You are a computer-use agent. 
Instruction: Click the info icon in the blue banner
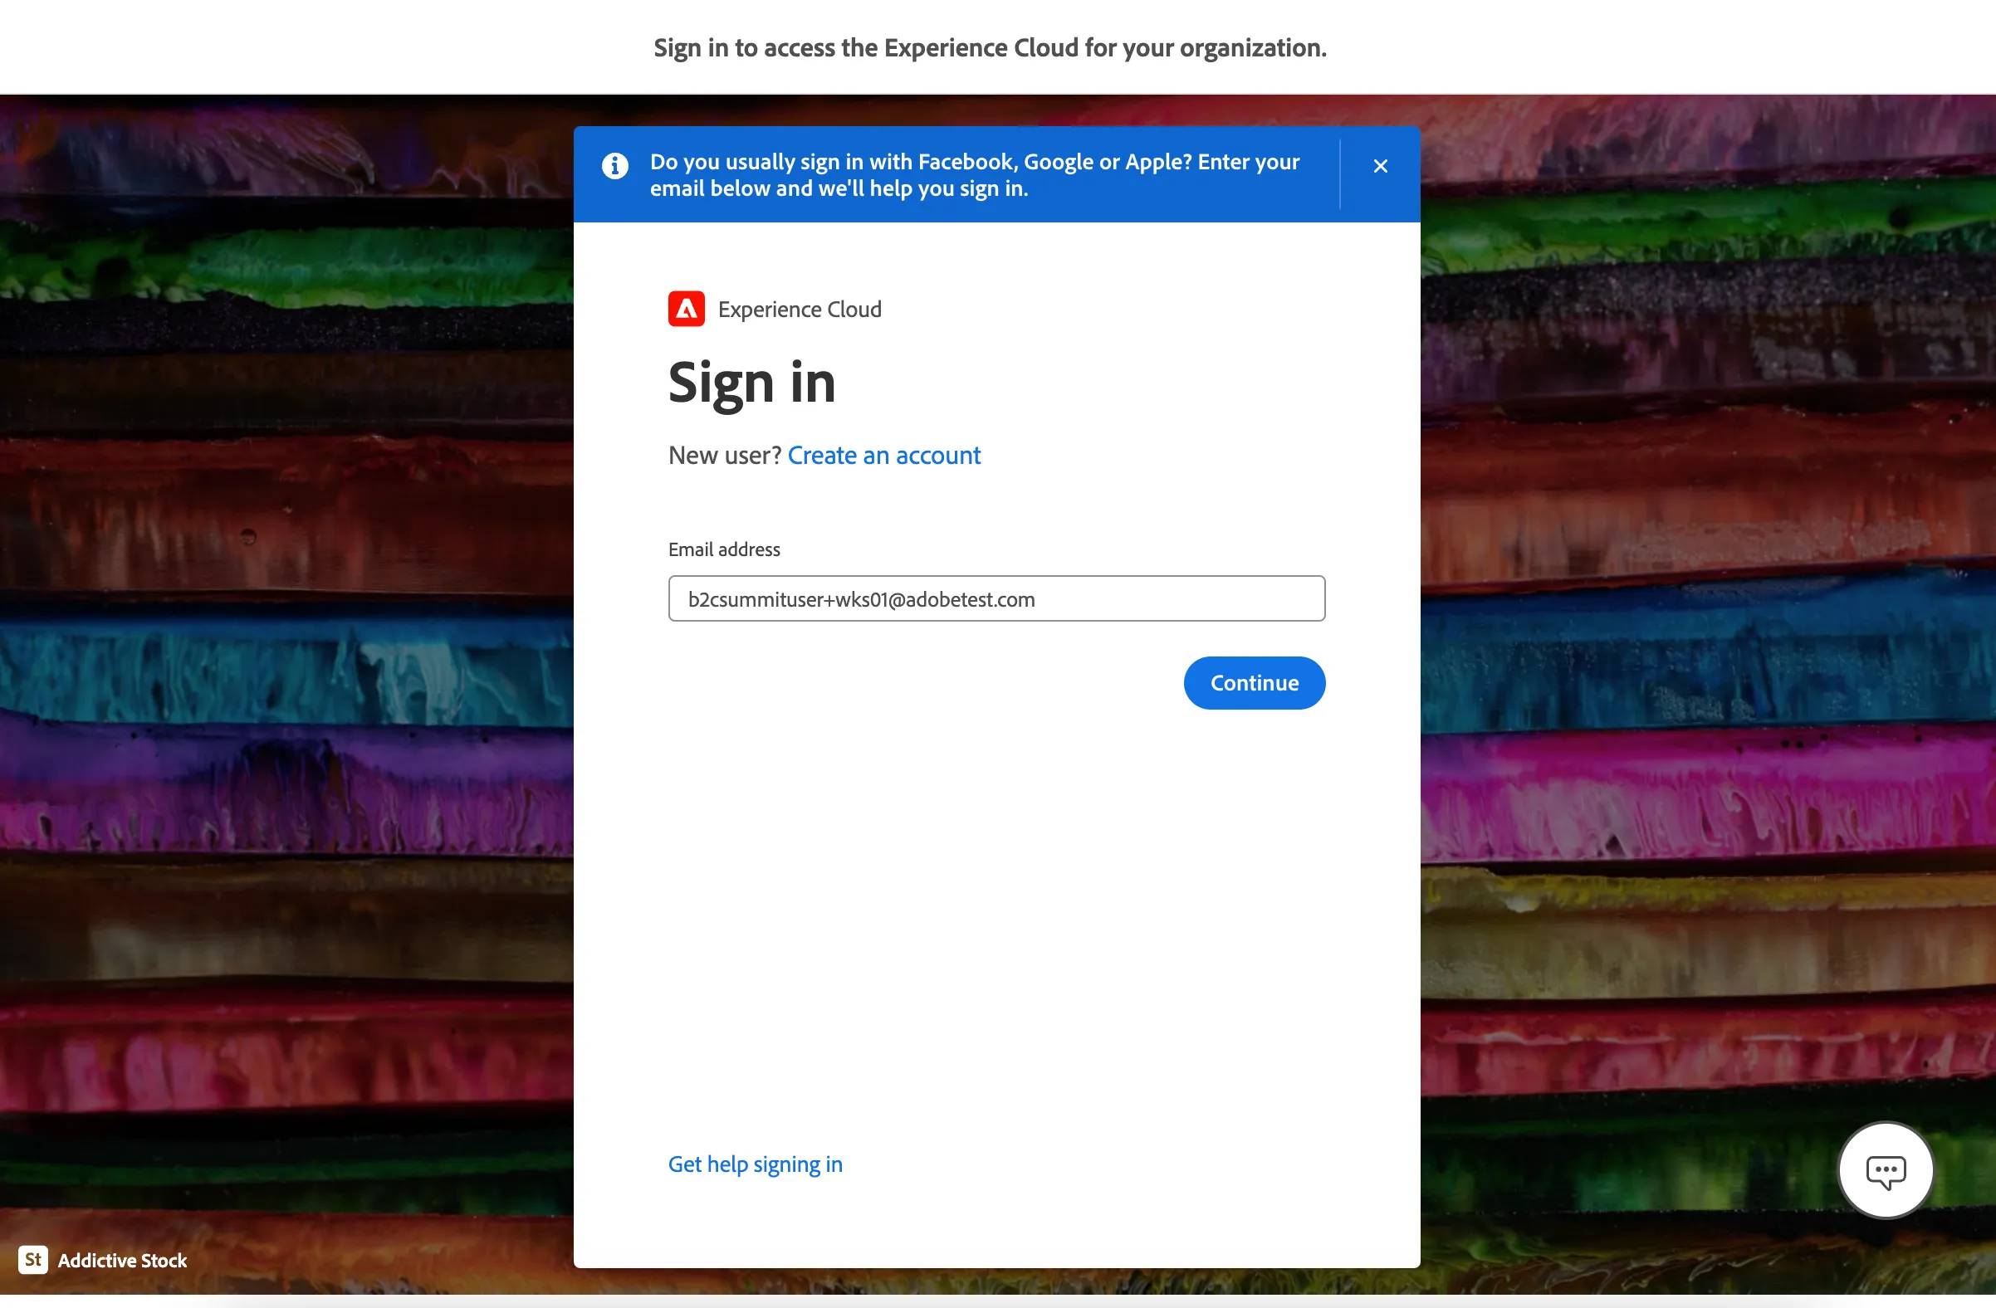[614, 166]
